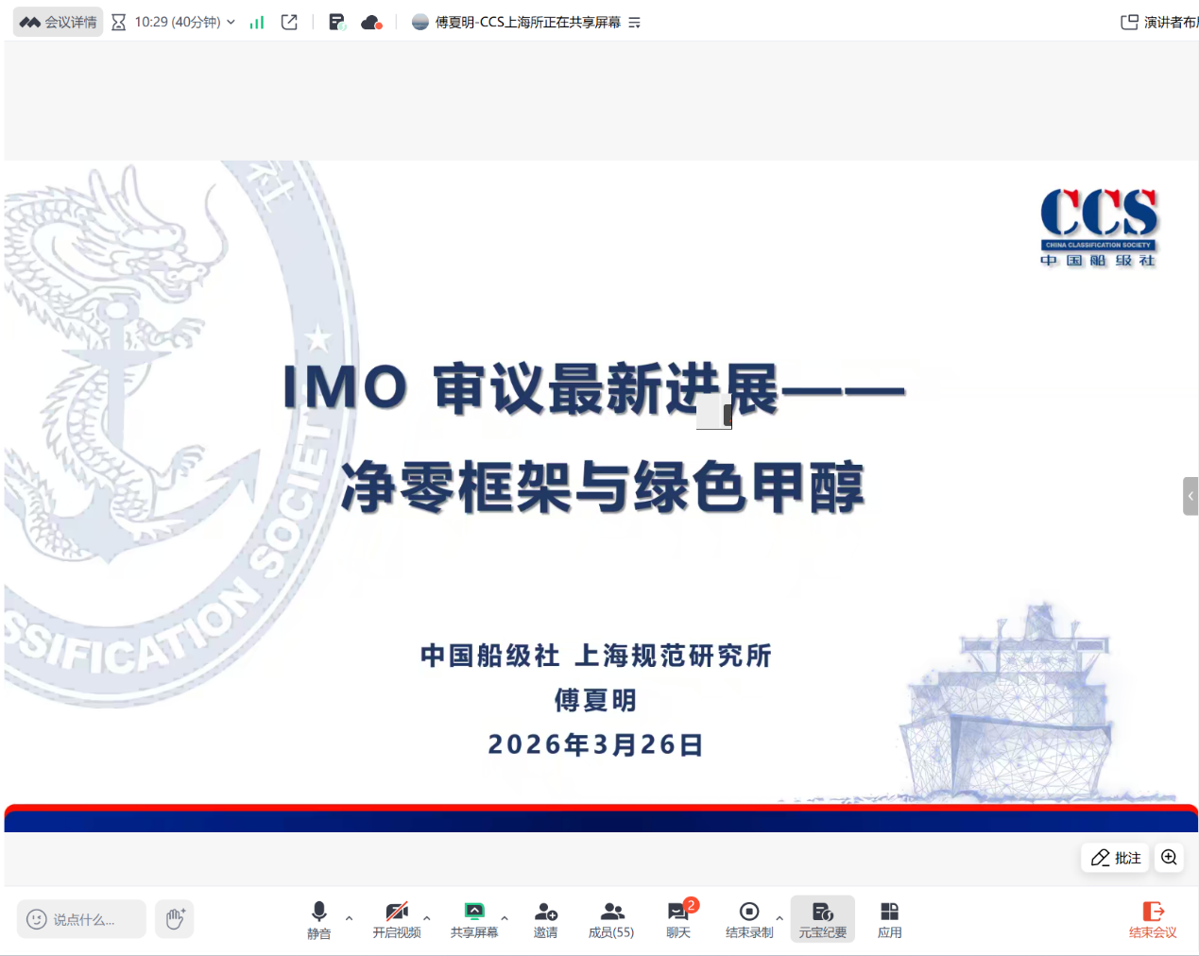1199x956 pixels.
Task: Click the magnifier zoom-in icon beside 批注
Action: [x=1169, y=857]
